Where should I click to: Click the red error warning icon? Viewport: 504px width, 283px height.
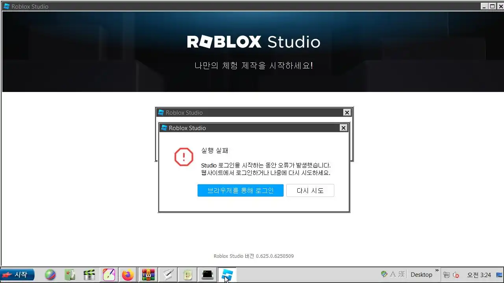[x=184, y=157]
